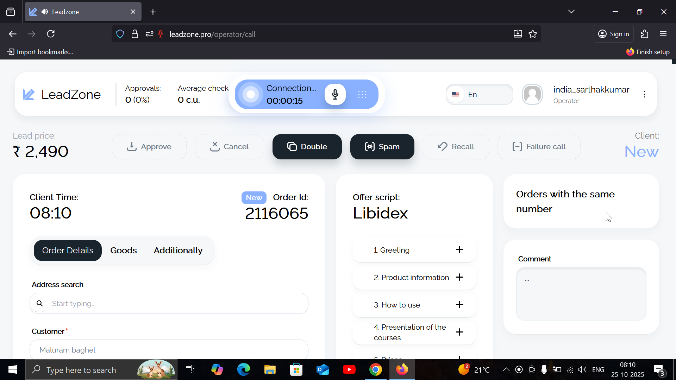Image resolution: width=676 pixels, height=380 pixels.
Task: Bookmark this page with star icon
Action: click(533, 34)
